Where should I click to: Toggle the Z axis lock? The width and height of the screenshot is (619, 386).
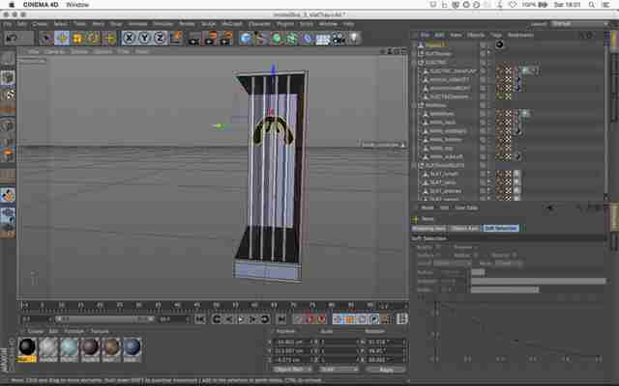click(160, 39)
